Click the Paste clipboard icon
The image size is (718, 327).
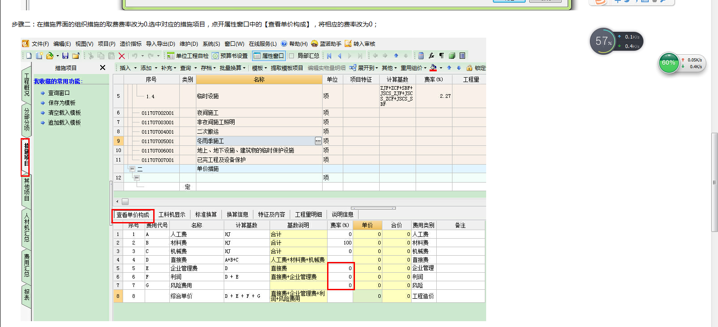(x=111, y=56)
